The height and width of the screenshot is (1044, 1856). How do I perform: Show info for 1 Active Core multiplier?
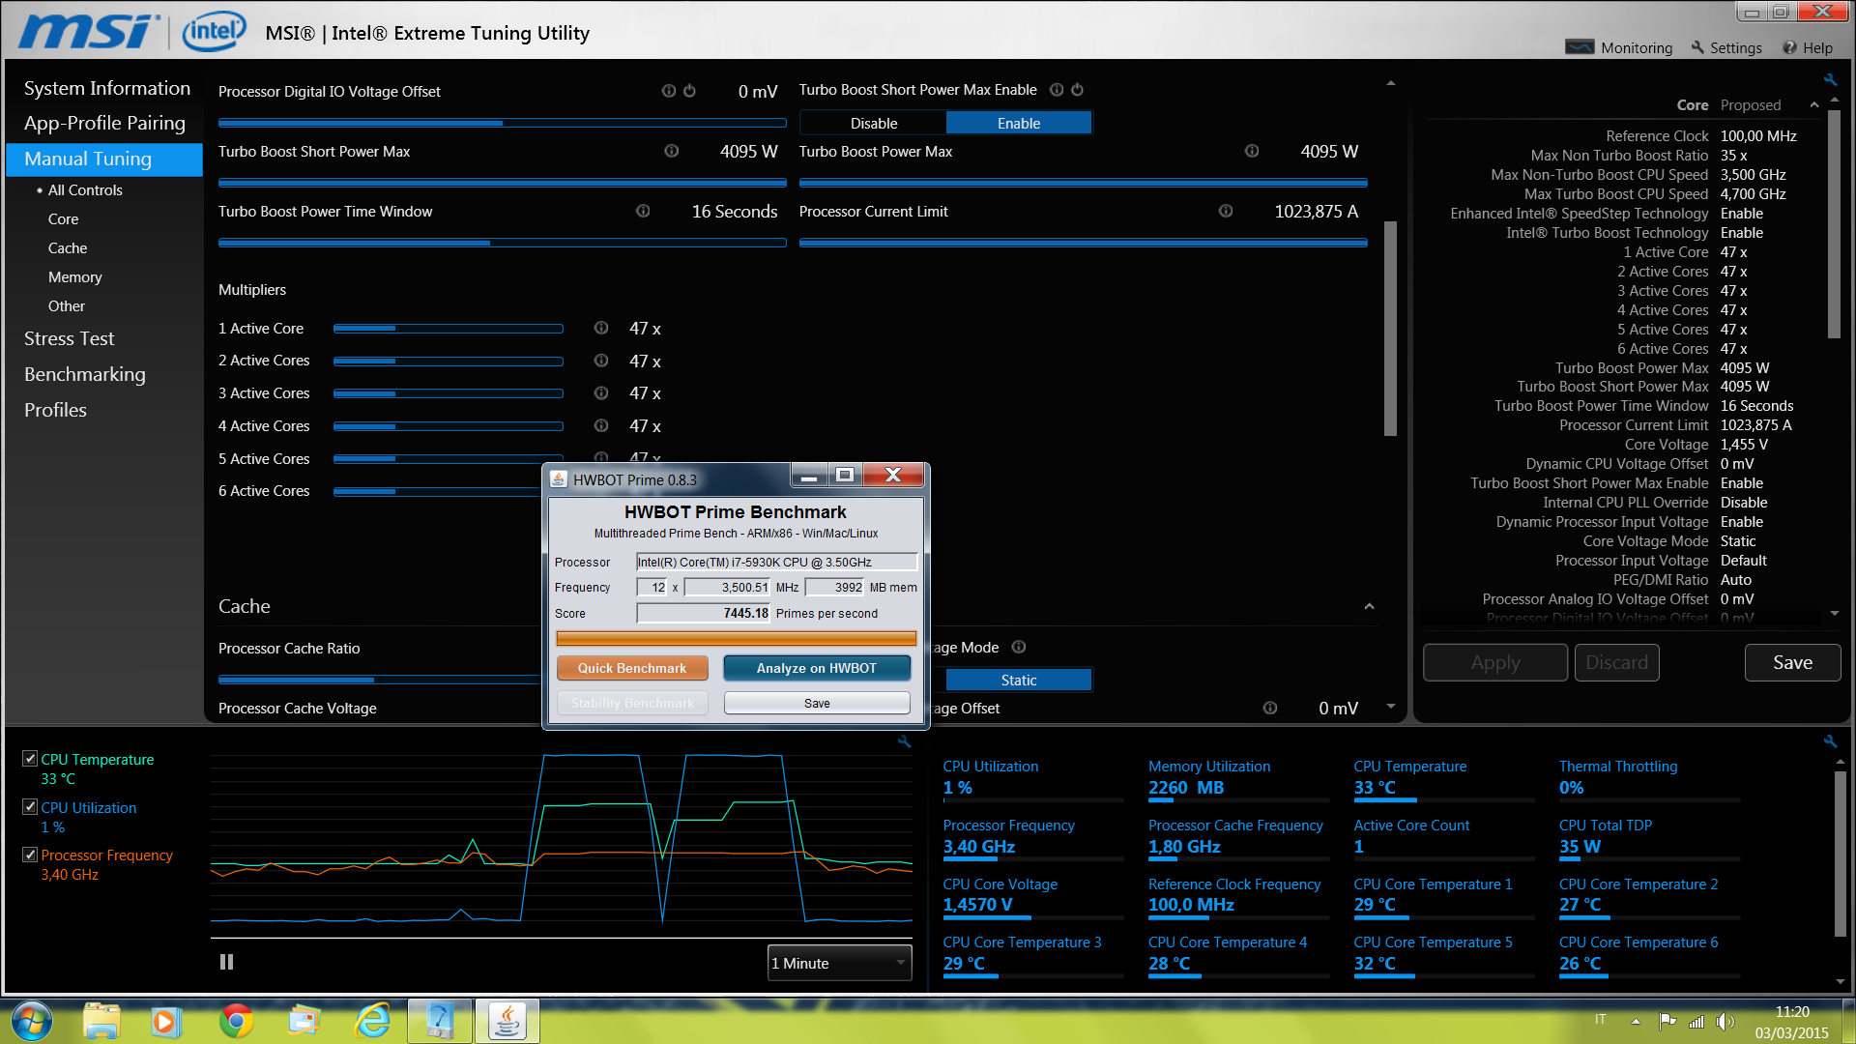601,328
